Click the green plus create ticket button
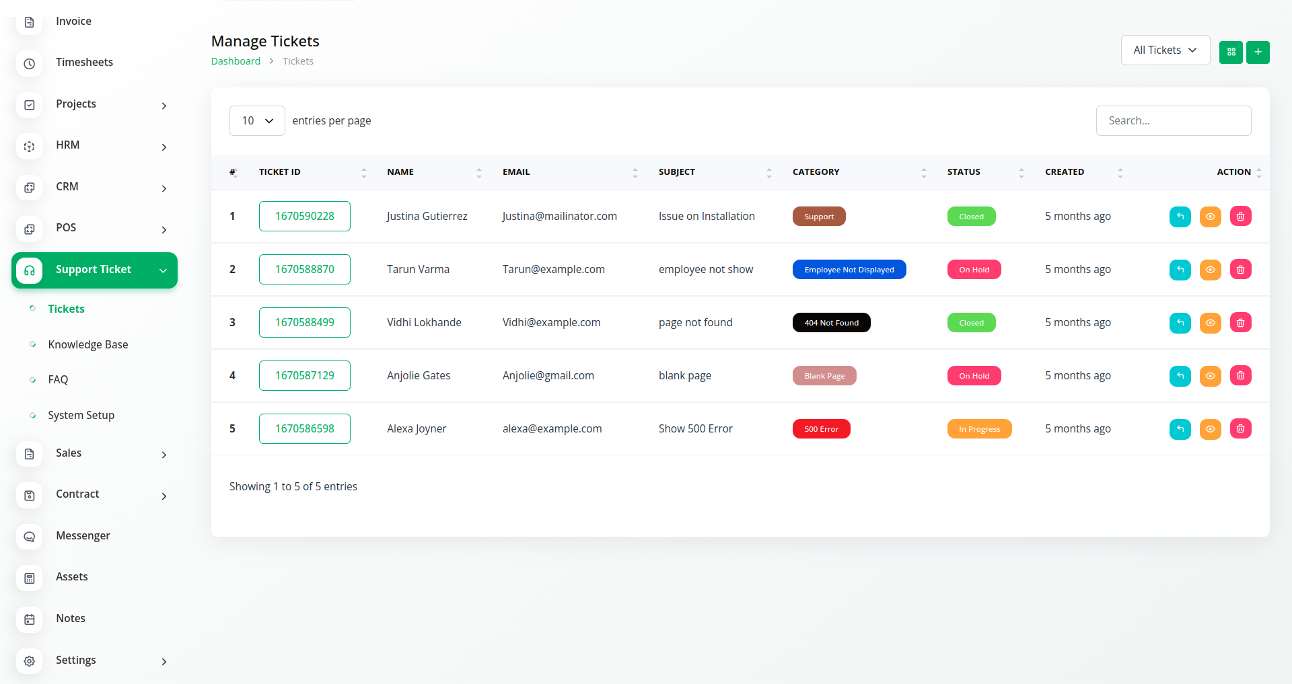 (1257, 52)
